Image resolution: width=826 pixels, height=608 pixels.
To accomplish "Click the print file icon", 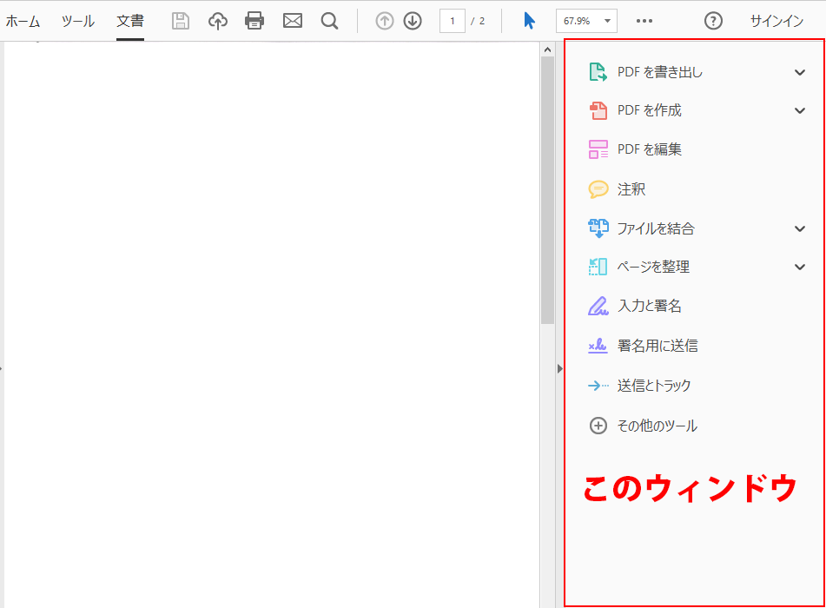I will coord(254,21).
